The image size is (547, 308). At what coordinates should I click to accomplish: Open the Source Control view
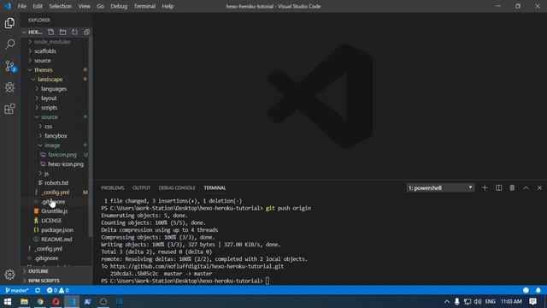pyautogui.click(x=9, y=66)
